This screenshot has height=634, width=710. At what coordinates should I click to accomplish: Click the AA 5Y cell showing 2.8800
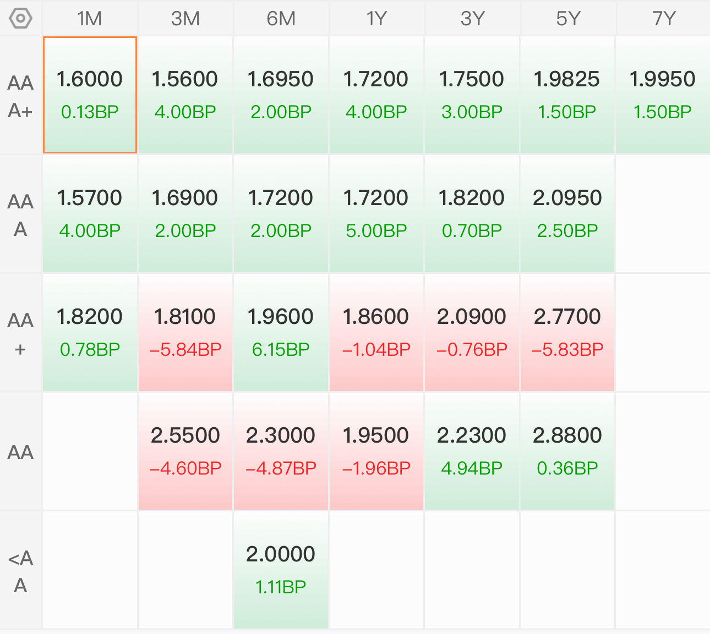point(567,451)
